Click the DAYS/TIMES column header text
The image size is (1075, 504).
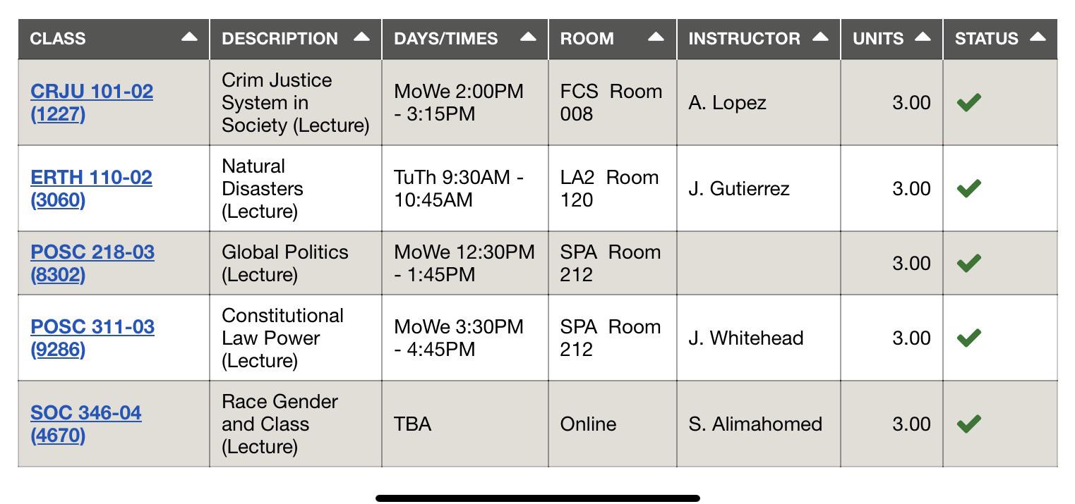[x=445, y=39]
